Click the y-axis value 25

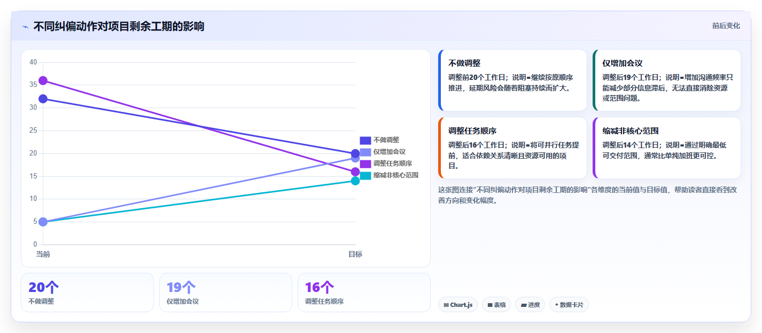click(x=33, y=131)
